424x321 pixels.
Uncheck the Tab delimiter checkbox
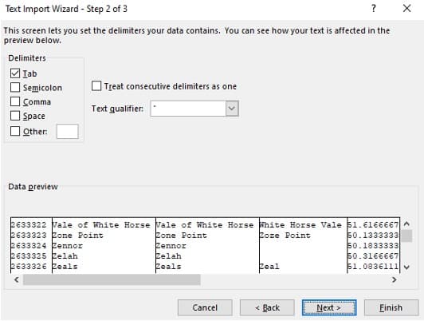[15, 73]
